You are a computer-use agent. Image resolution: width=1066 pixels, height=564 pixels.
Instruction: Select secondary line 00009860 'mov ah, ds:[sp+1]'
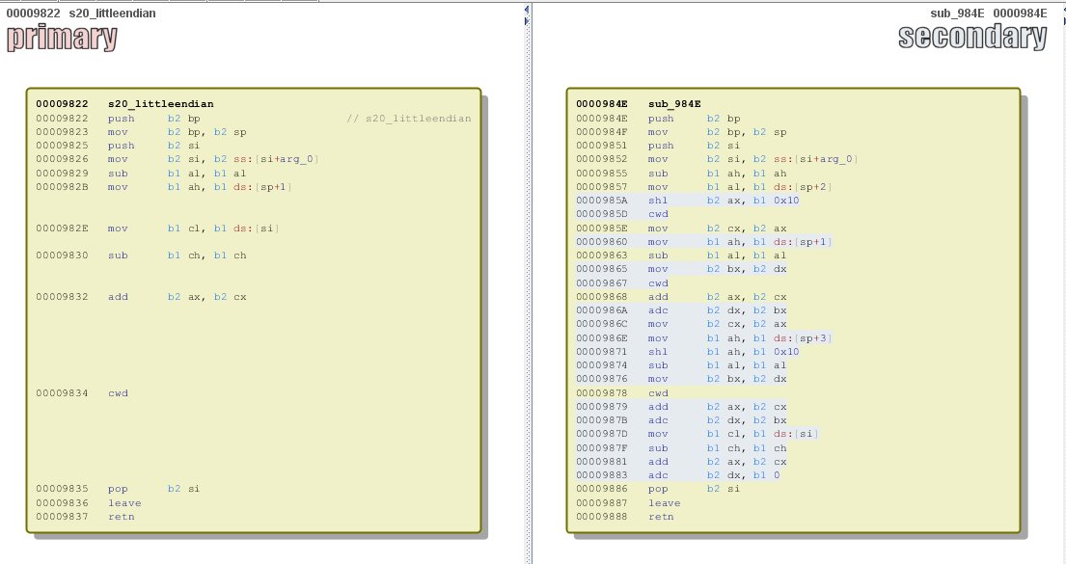(703, 242)
